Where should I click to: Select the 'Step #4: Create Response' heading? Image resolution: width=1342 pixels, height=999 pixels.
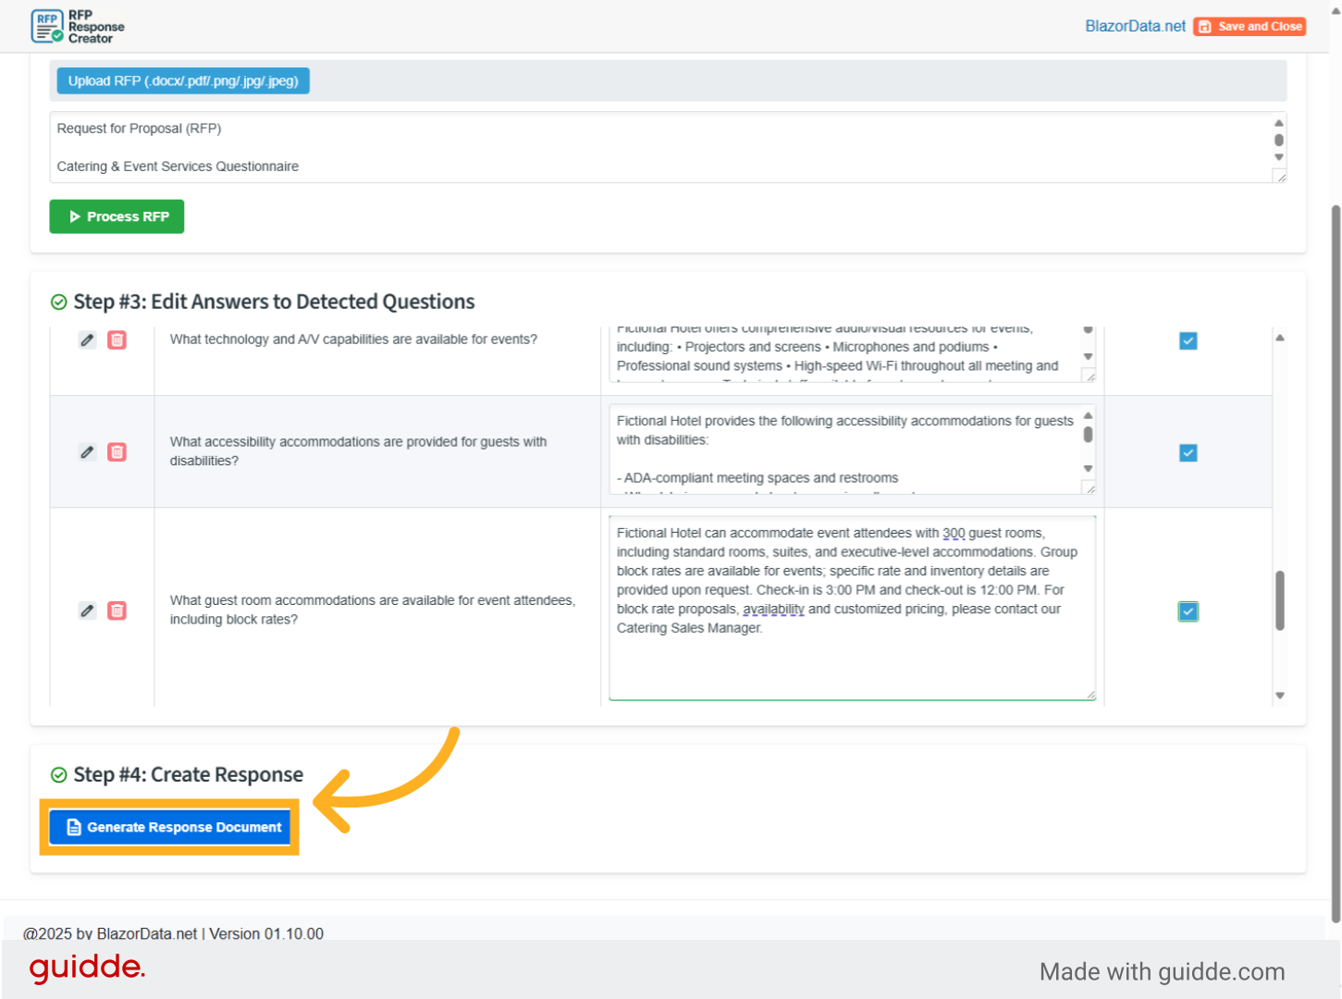(189, 775)
